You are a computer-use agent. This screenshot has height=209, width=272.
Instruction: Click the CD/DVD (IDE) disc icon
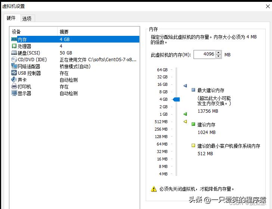[x=14, y=59]
